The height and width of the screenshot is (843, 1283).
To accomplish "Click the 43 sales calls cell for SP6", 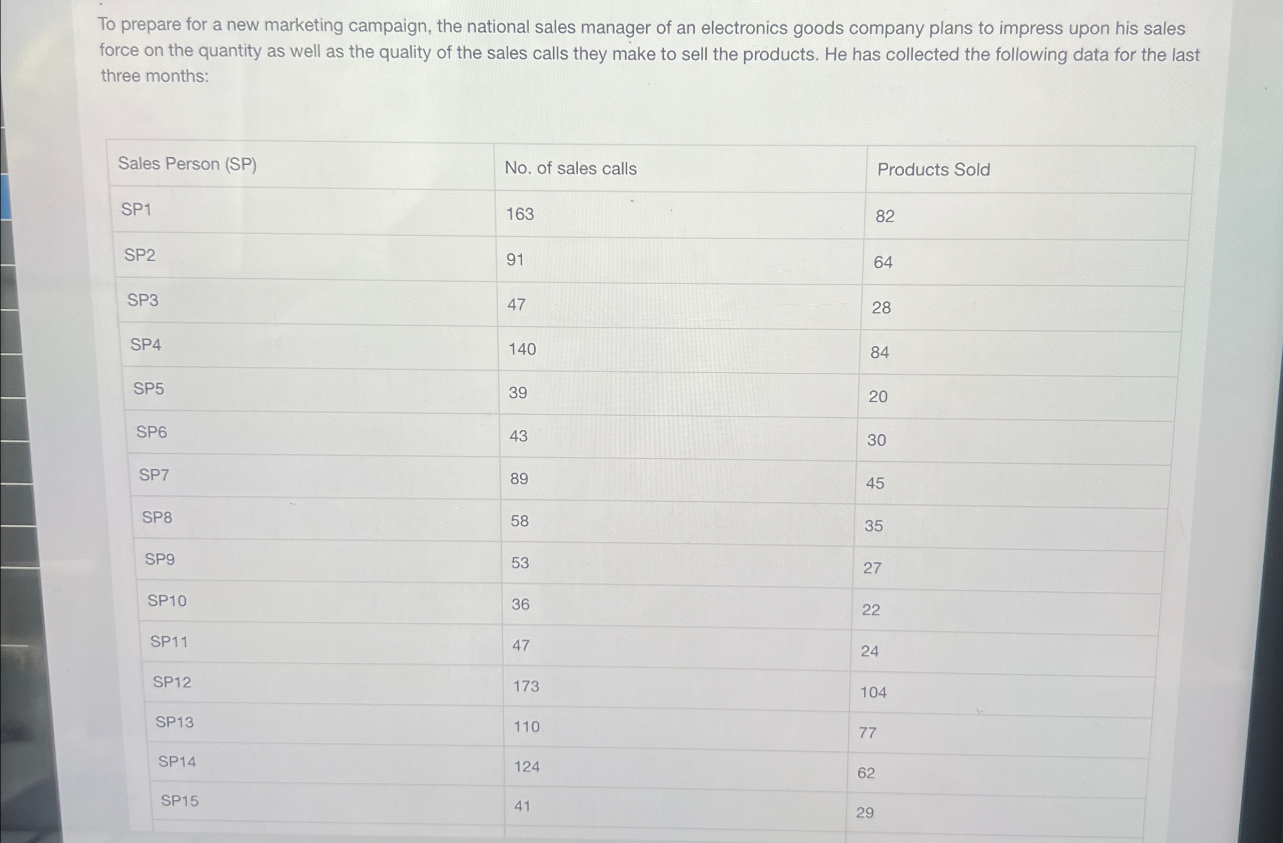I will [x=518, y=436].
